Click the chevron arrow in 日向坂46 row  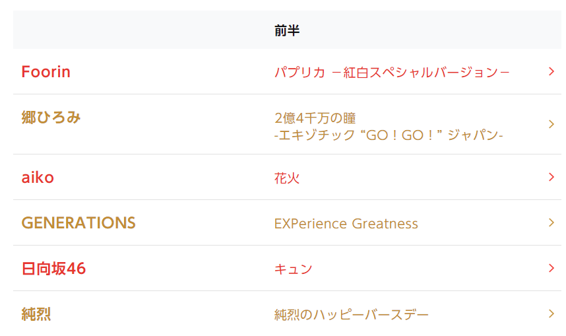pyautogui.click(x=551, y=268)
